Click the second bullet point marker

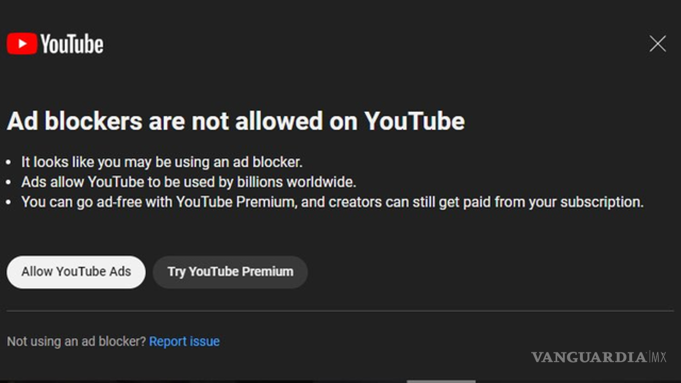[x=9, y=183]
